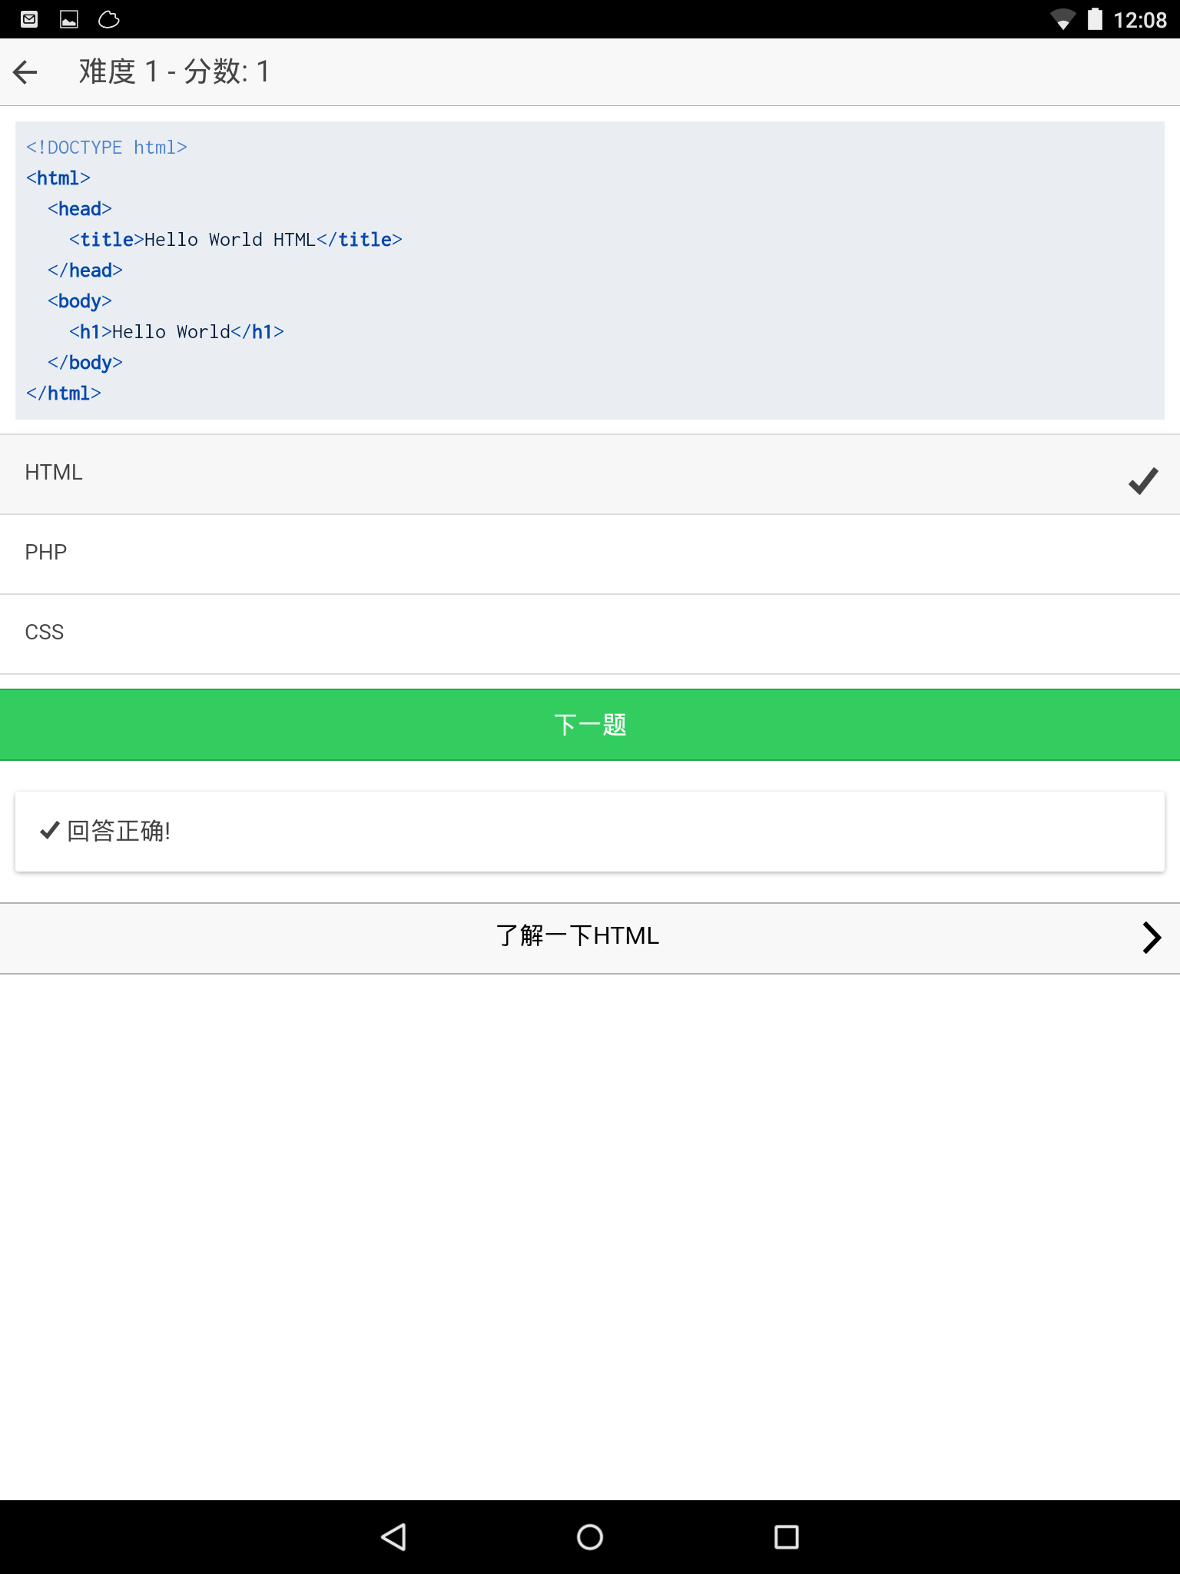Click the chevron arrow next to 了解一下HTML
The height and width of the screenshot is (1574, 1180).
pyautogui.click(x=1151, y=938)
